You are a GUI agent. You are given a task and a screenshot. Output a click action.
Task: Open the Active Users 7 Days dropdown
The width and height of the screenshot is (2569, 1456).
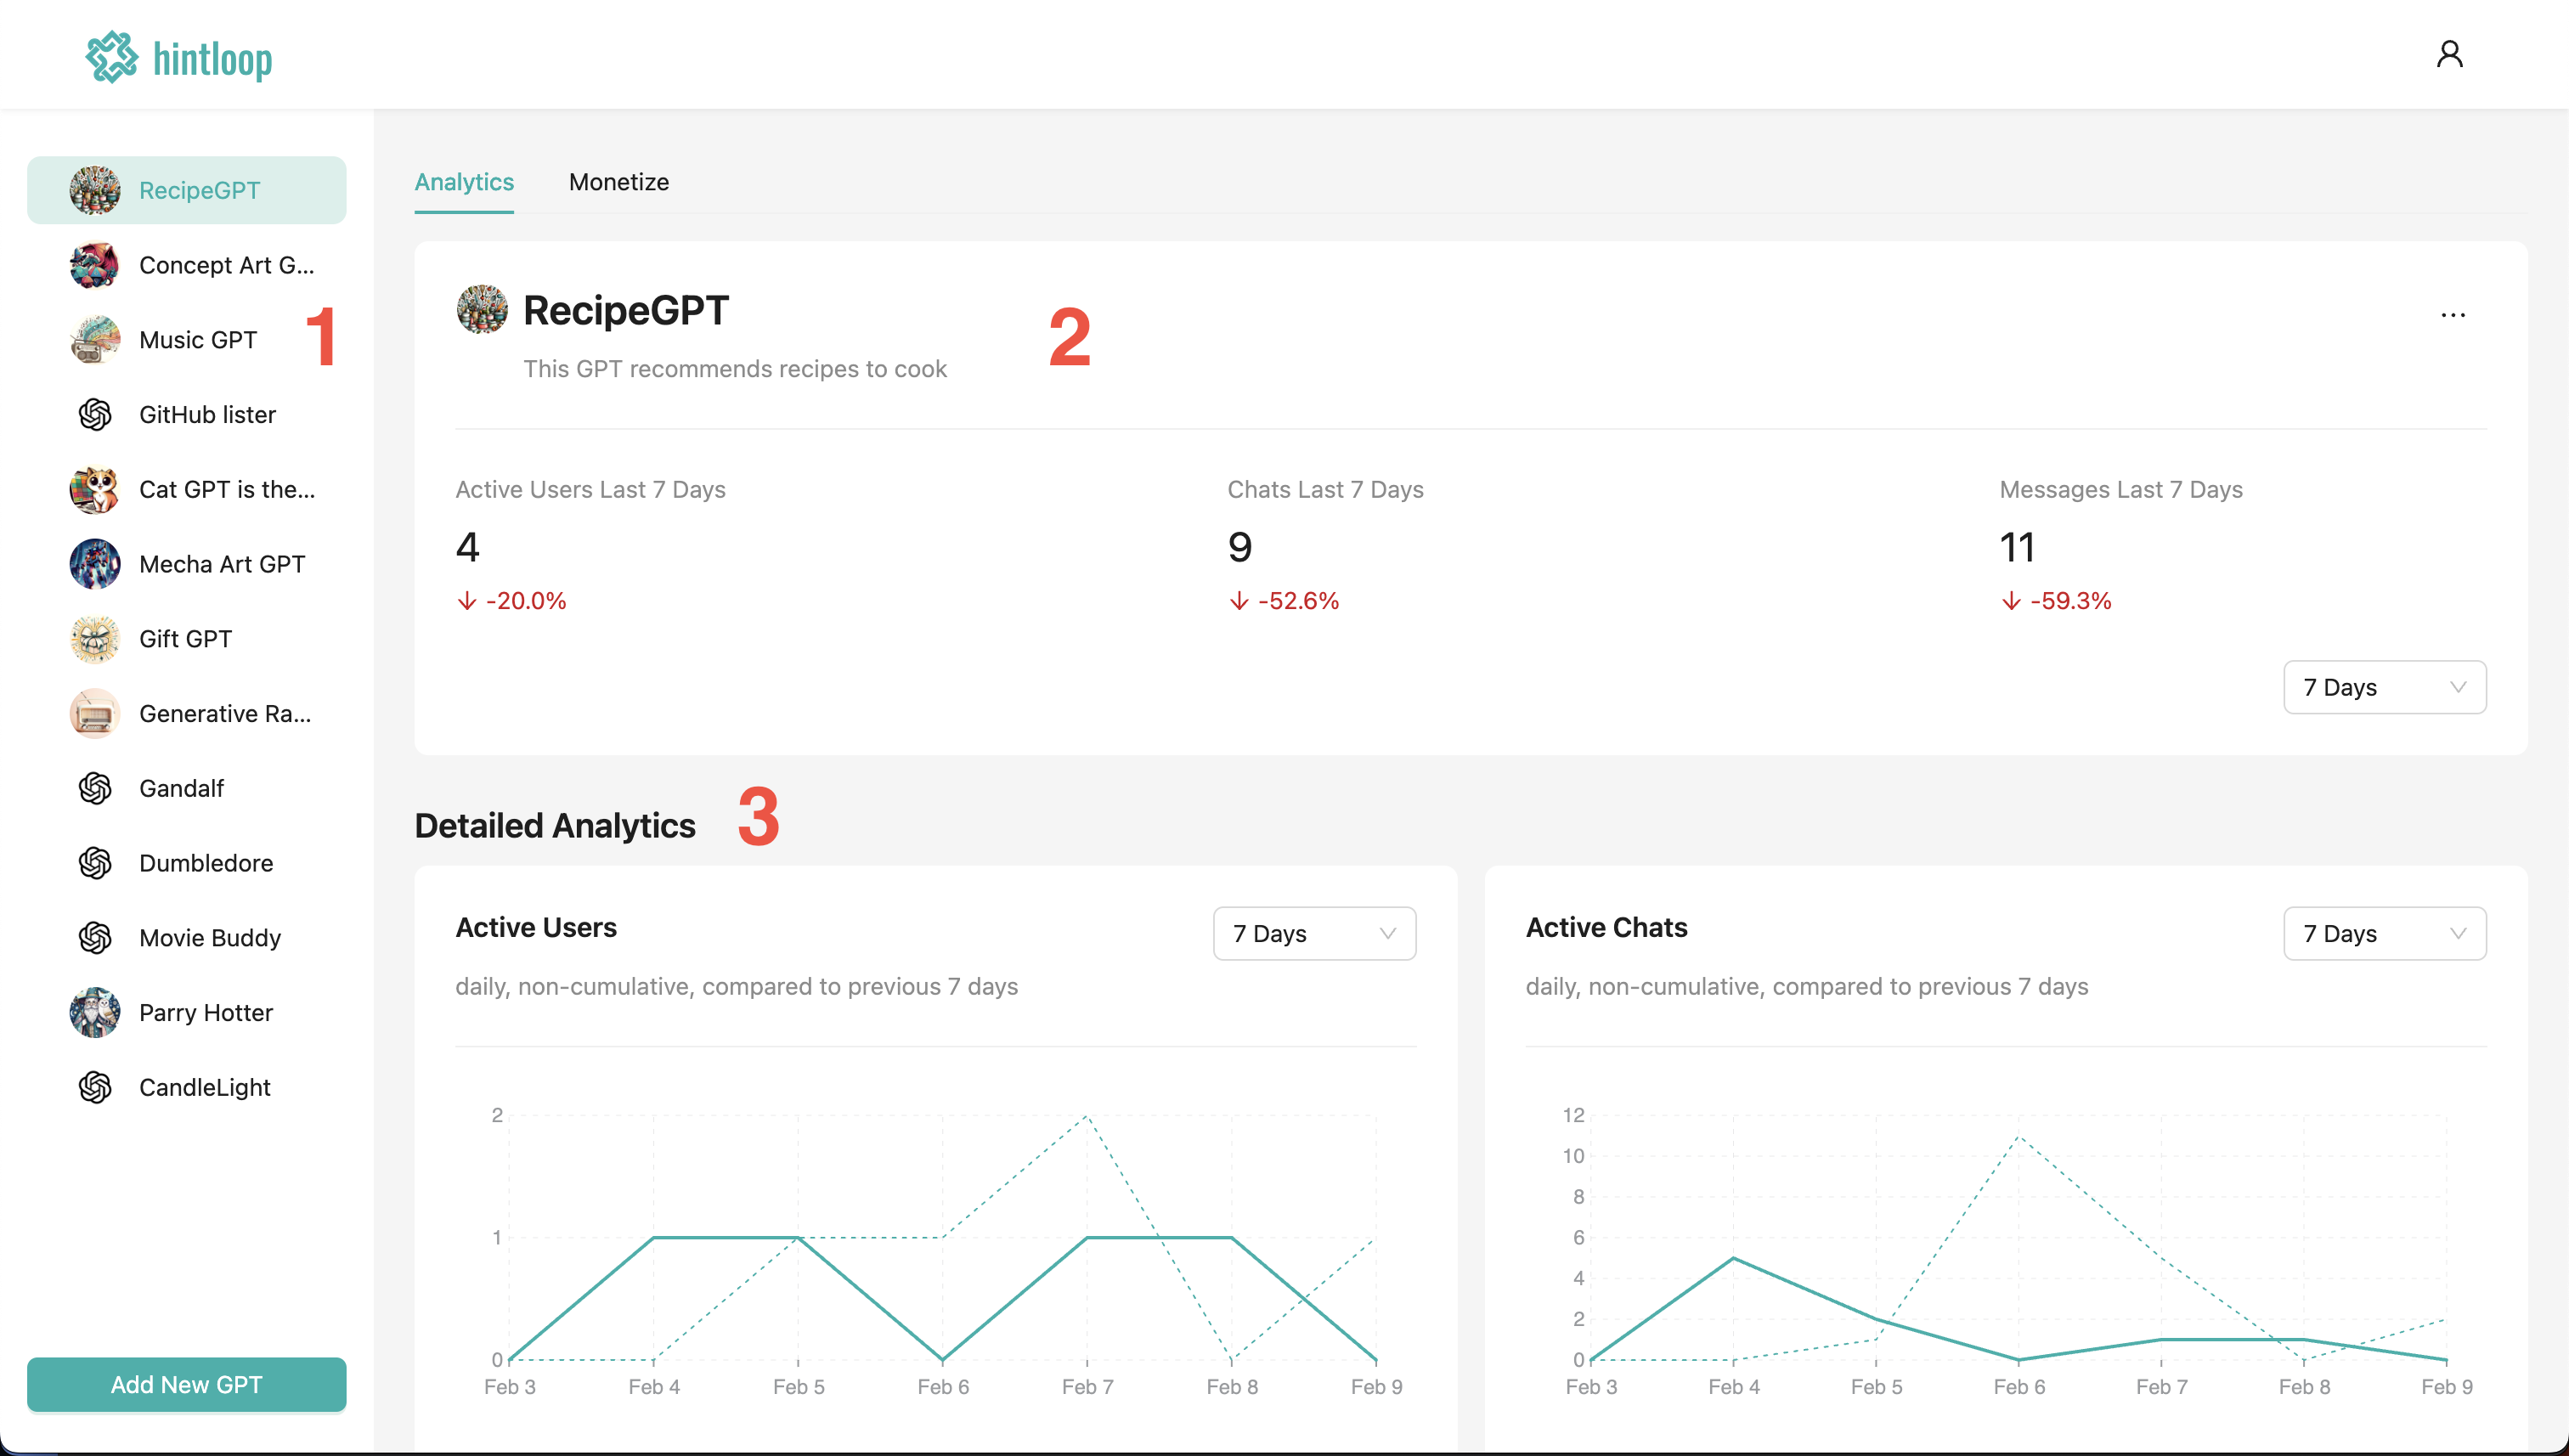1314,933
